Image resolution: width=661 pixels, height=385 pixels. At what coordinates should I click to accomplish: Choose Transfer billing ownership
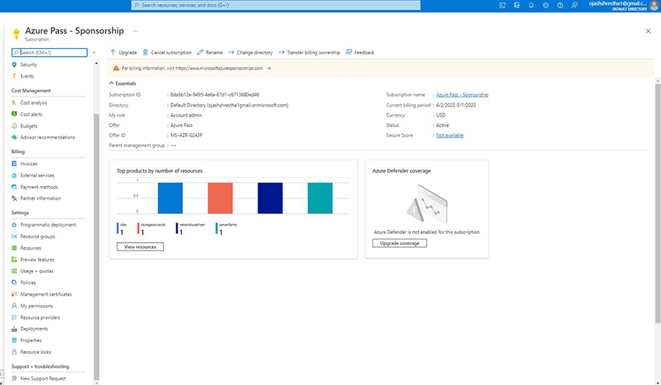point(309,52)
